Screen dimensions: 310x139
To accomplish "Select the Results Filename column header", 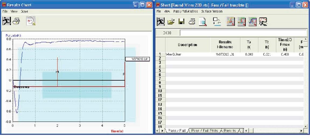I will point(225,45).
